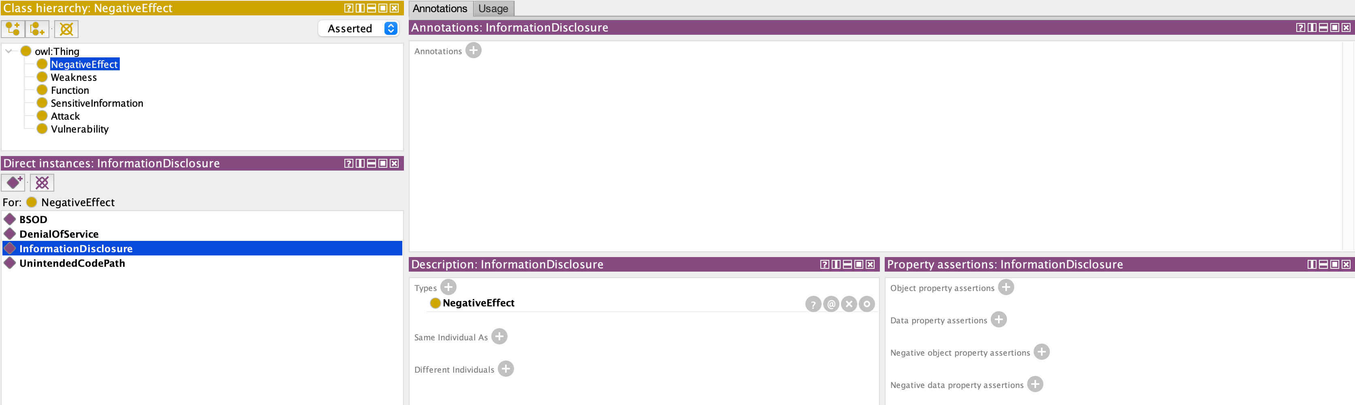Switch to the Usage tab
1355x405 pixels.
pos(493,8)
